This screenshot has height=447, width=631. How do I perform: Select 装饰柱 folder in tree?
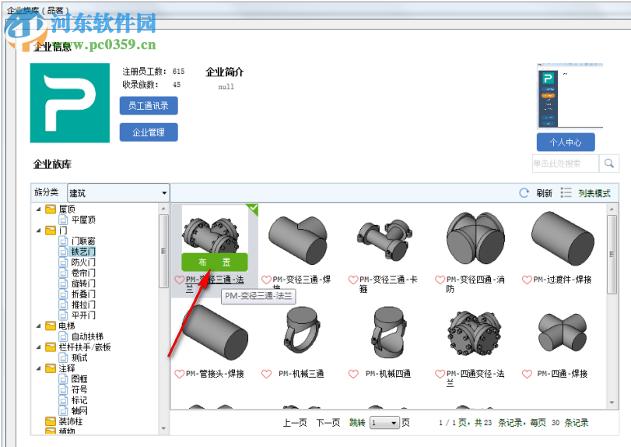pos(71,421)
